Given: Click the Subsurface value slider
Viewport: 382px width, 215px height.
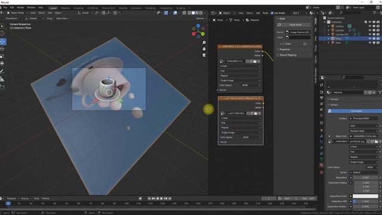Looking at the screenshot, I should click(365, 178).
